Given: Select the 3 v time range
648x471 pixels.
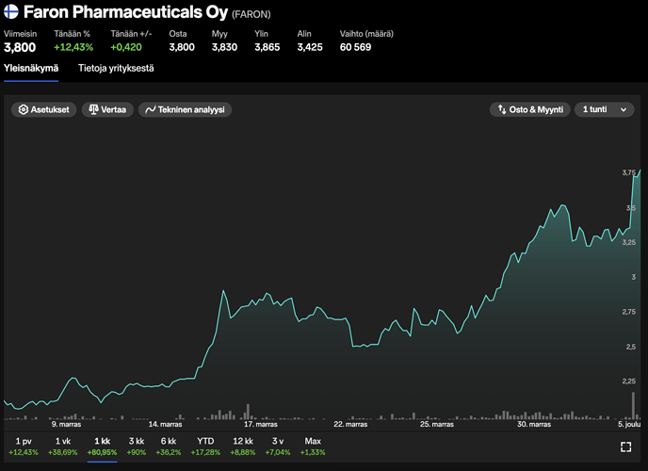Looking at the screenshot, I should [278, 447].
